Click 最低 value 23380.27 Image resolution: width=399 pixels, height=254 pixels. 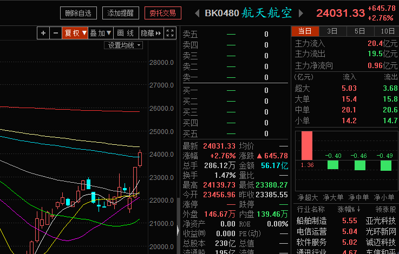pos(272,185)
